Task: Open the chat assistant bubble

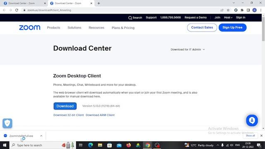Action: (x=252, y=120)
